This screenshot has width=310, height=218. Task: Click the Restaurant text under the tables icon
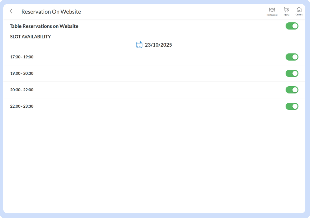[x=272, y=15]
